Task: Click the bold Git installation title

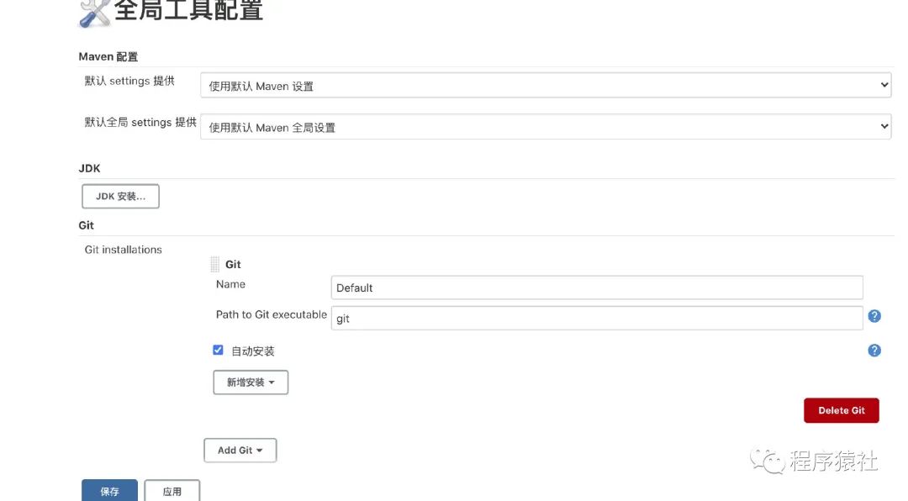Action: (233, 264)
